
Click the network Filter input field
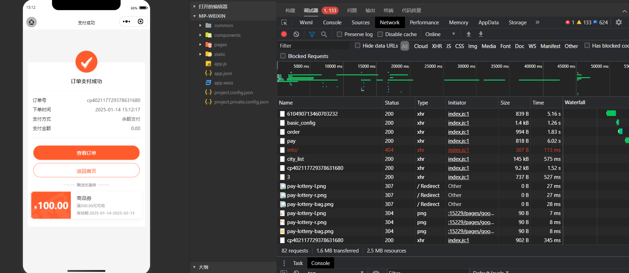[x=314, y=46]
